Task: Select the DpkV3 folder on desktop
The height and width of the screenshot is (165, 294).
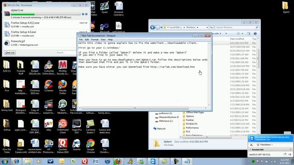Action: [x=286, y=7]
